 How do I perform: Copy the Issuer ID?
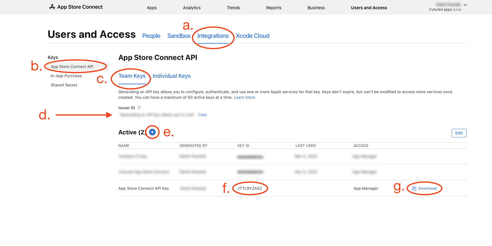click(x=202, y=115)
